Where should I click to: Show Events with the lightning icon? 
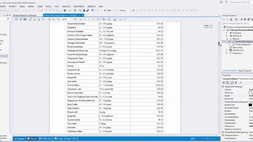point(236,83)
